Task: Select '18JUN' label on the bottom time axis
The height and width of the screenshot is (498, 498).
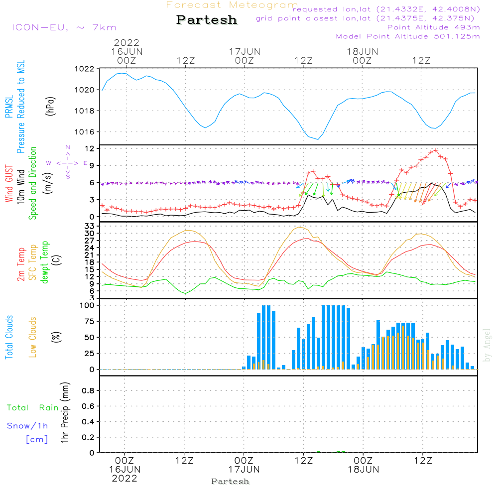Action: tap(364, 470)
